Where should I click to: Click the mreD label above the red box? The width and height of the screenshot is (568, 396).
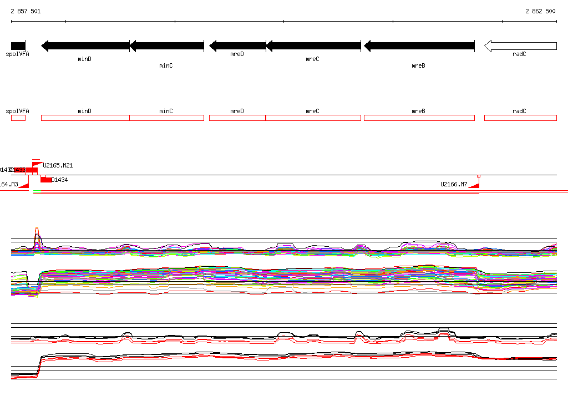[x=237, y=111]
